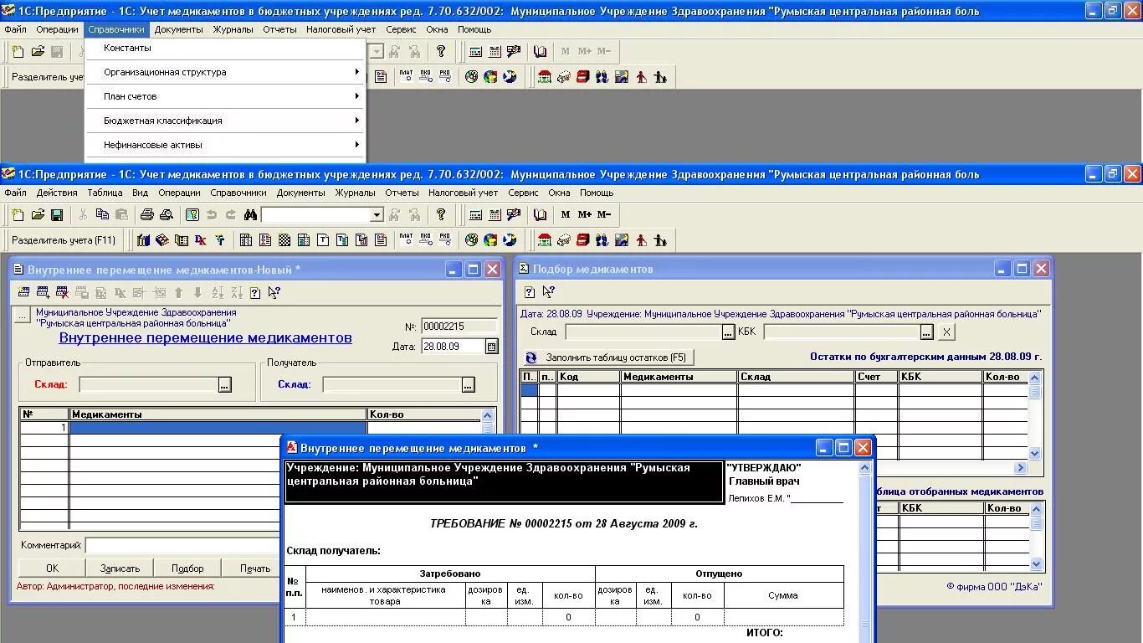This screenshot has height=643, width=1143.
Task: Click the M+ memory button in lower window toolbar
Action: [585, 215]
